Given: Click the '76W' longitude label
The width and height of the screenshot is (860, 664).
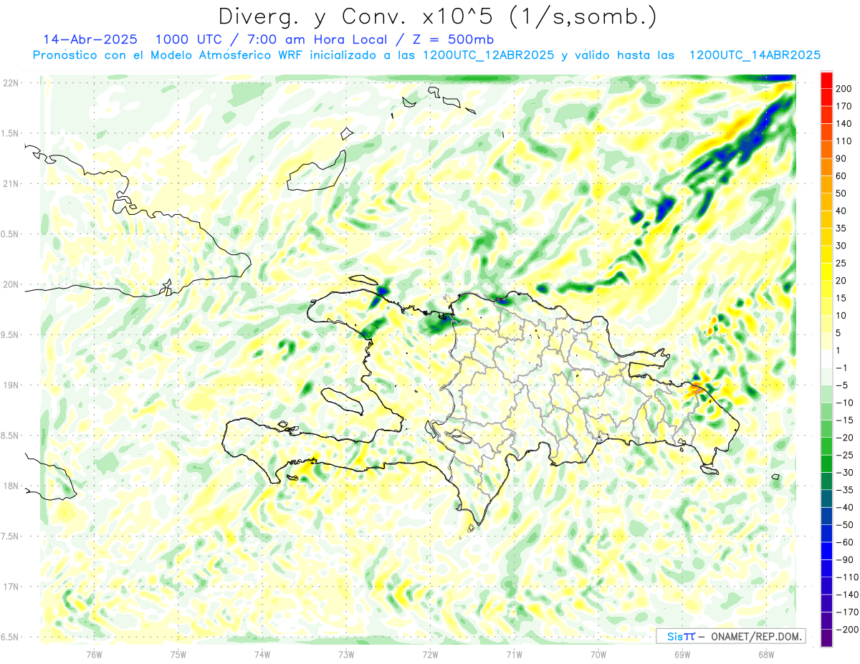Looking at the screenshot, I should coord(94,654).
